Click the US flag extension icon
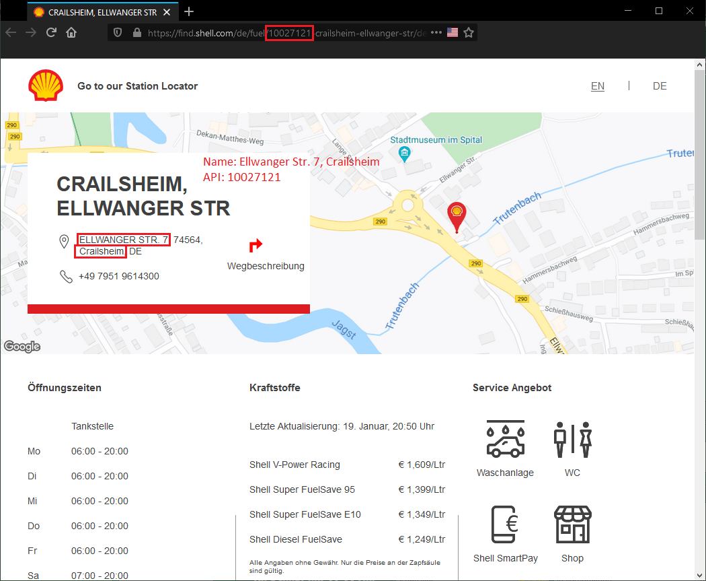Image resolution: width=706 pixels, height=581 pixels. (453, 32)
